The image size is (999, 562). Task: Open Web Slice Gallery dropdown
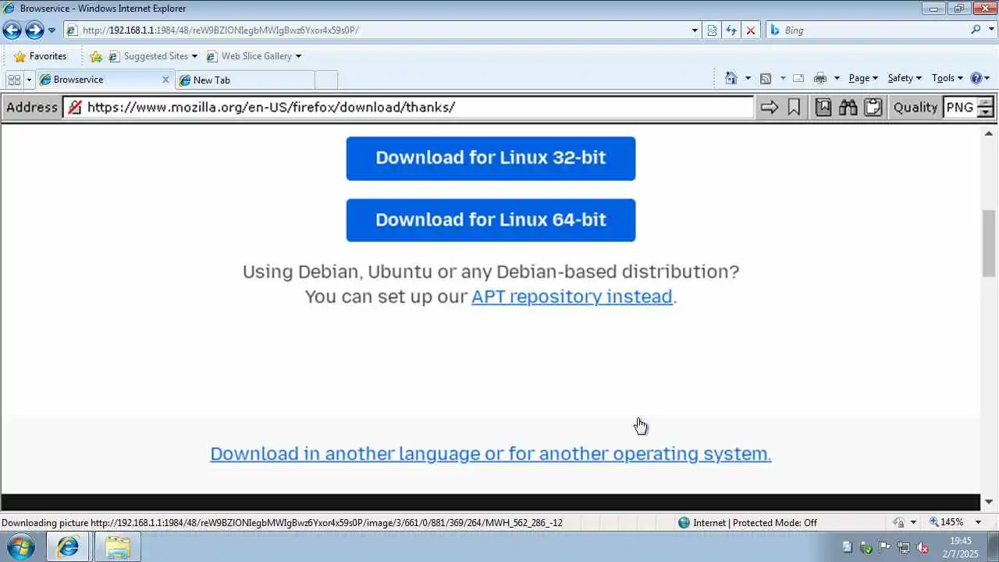click(254, 56)
